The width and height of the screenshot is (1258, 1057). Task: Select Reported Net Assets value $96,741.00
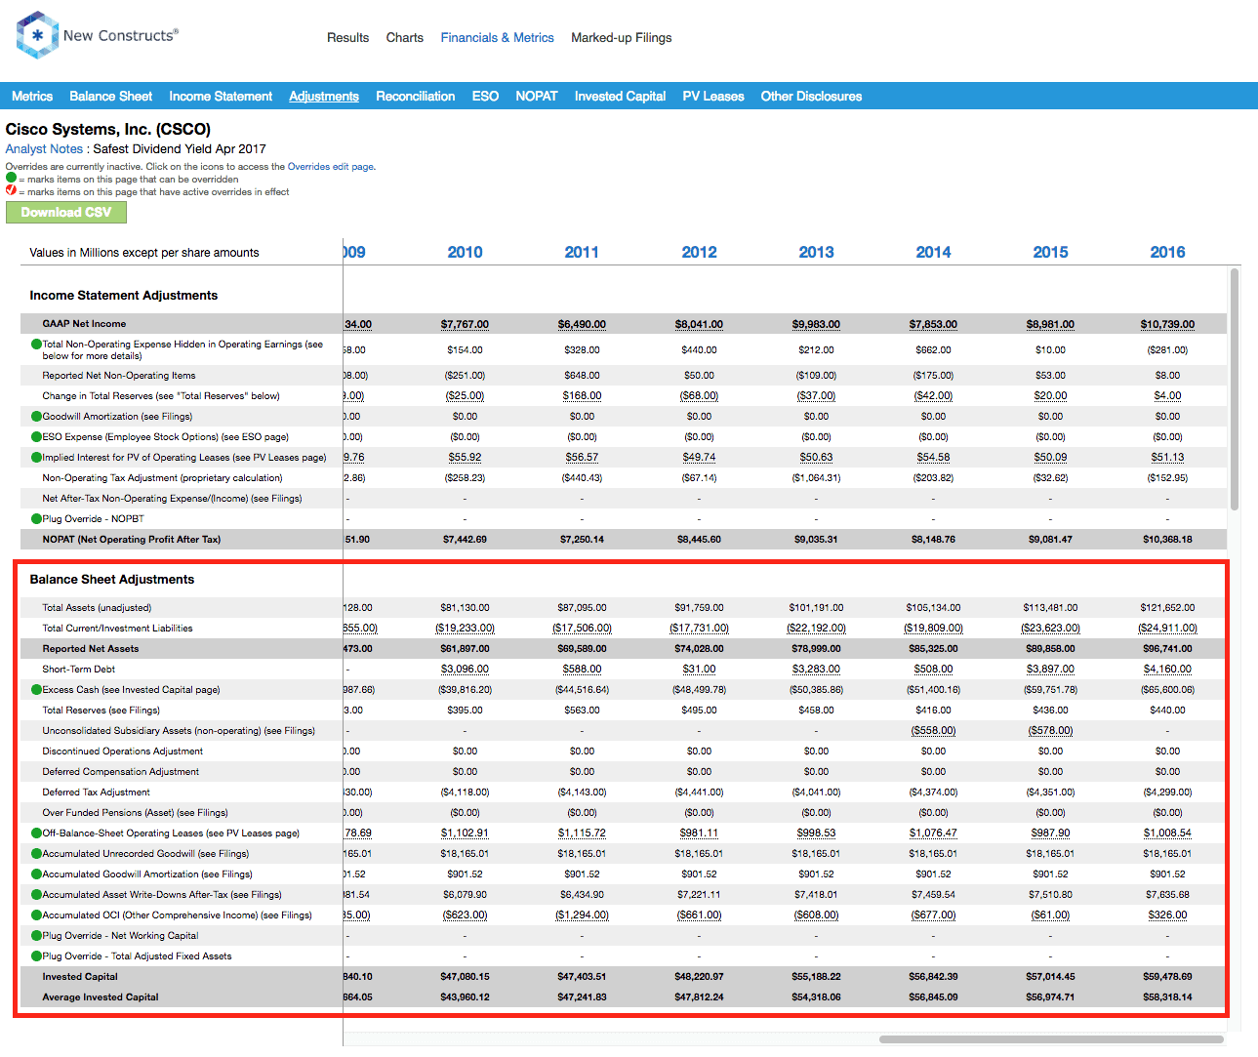point(1167,649)
